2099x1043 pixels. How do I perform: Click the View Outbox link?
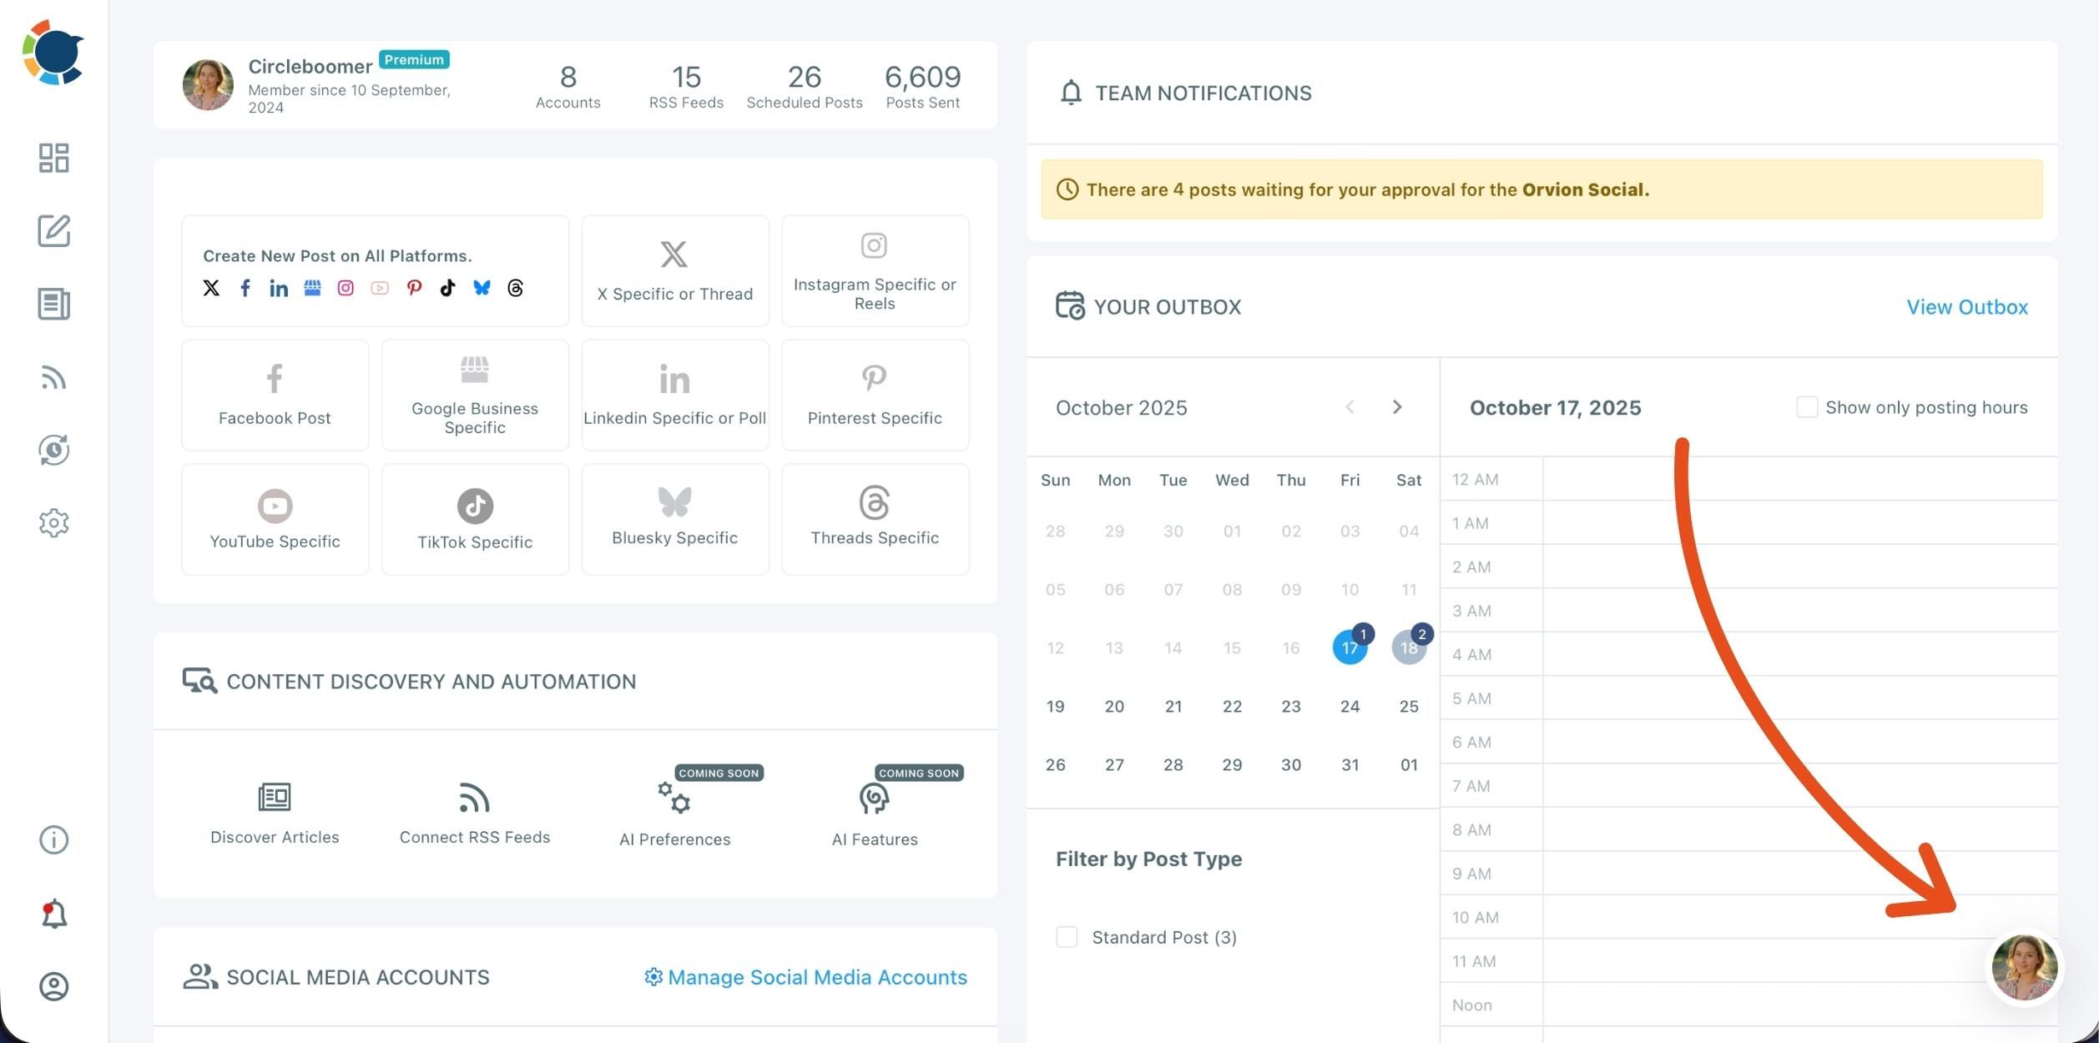1966,307
